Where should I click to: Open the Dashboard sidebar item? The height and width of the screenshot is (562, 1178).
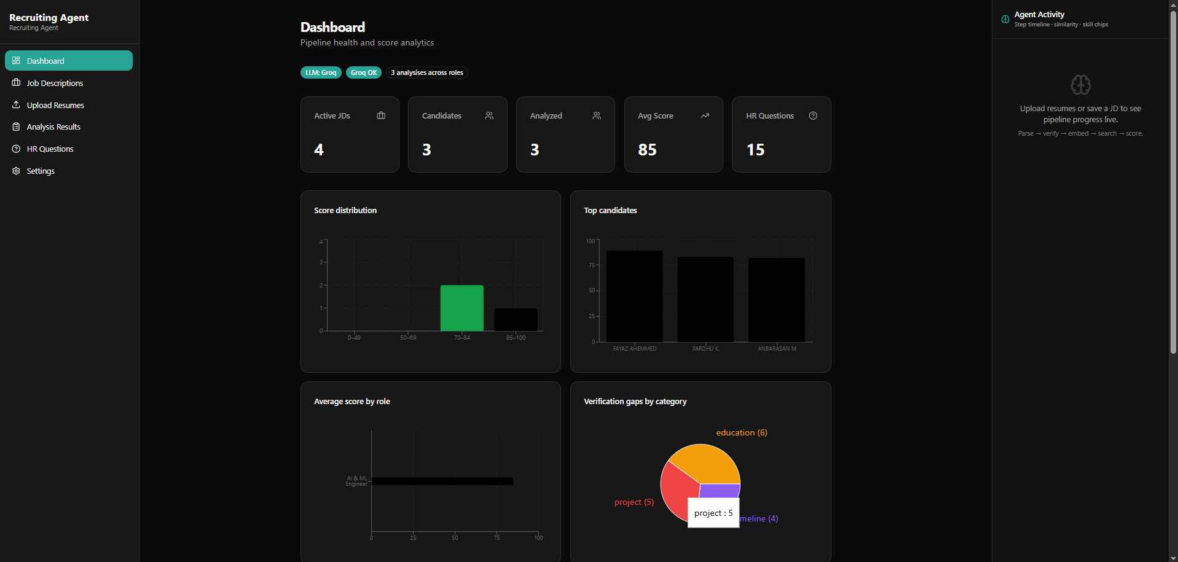[x=69, y=61]
